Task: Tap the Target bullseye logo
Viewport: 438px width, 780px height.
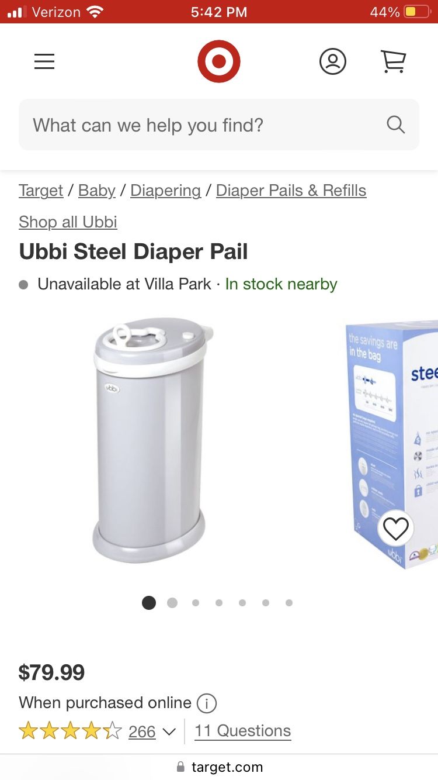Action: [x=219, y=61]
